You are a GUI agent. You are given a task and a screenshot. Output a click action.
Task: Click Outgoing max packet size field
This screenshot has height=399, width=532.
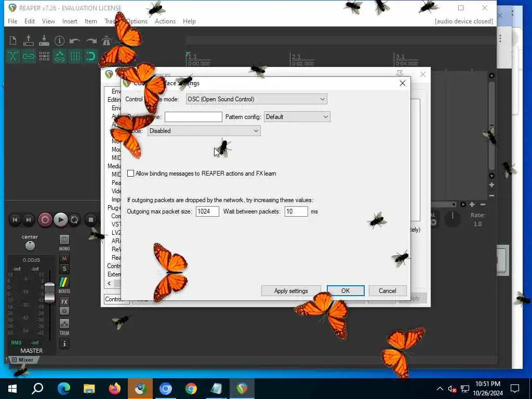pos(207,211)
